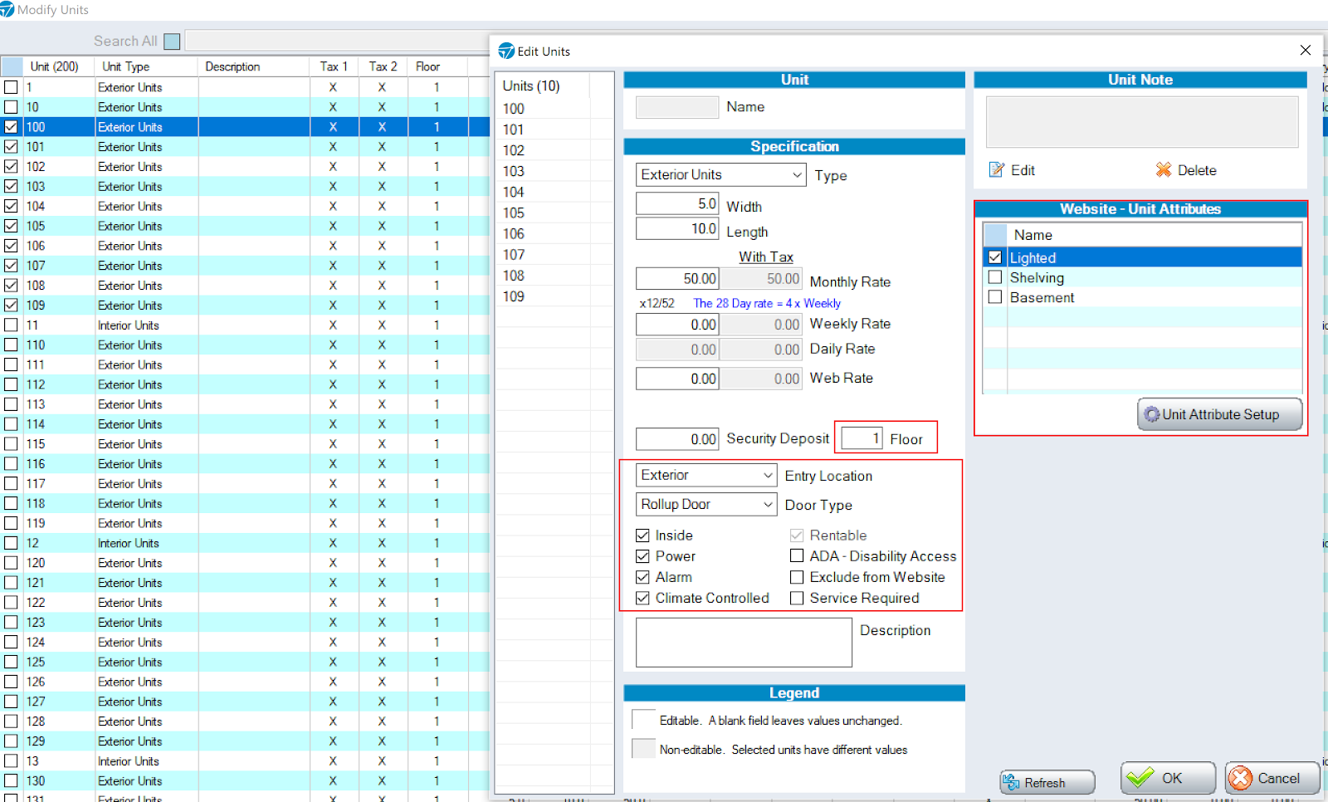This screenshot has width=1328, height=802.
Task: Click the Floor number input field
Action: 862,438
